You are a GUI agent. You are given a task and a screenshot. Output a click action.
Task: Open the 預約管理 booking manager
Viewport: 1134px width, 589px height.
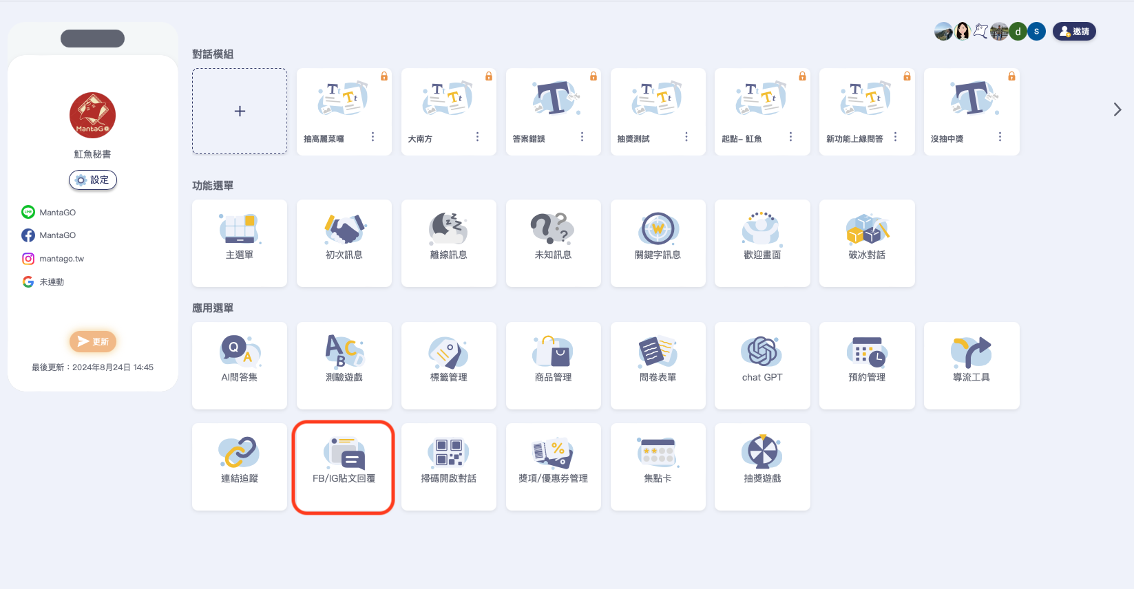pos(866,365)
